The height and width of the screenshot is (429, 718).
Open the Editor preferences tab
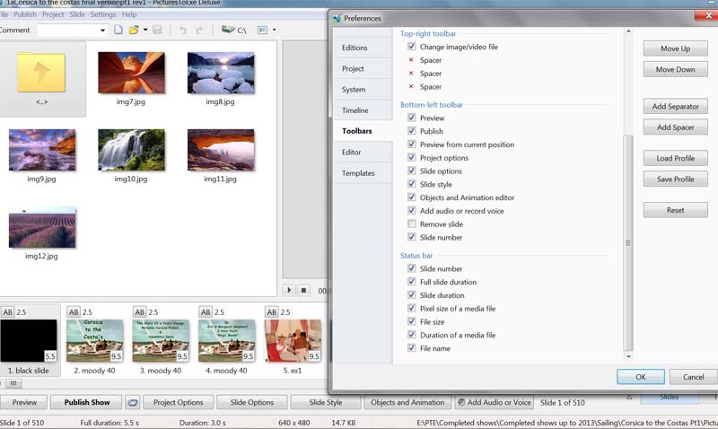coord(363,152)
